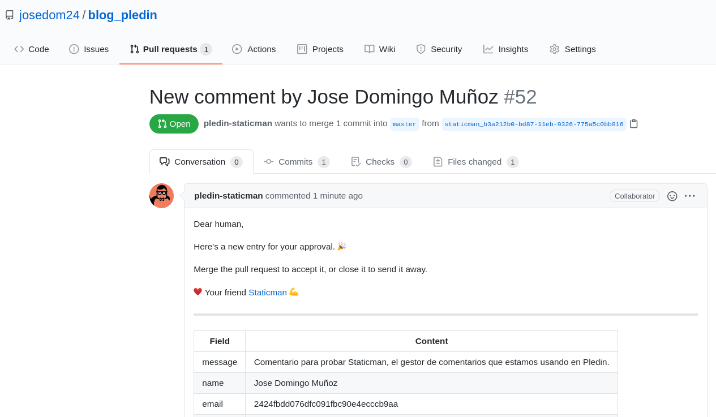Show the Commits tab of the pull request

pos(296,162)
